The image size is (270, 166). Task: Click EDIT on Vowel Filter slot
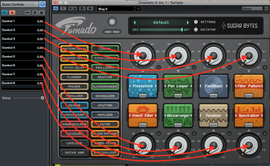point(143,125)
